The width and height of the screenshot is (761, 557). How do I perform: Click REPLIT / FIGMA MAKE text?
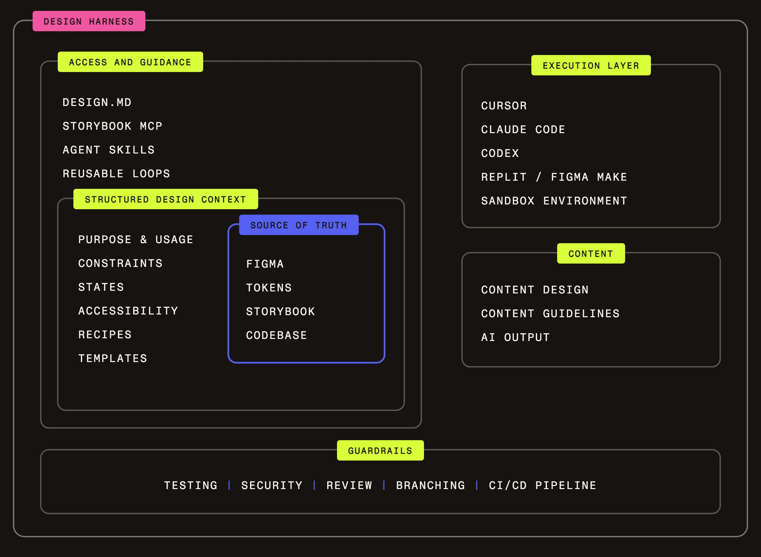tap(554, 177)
